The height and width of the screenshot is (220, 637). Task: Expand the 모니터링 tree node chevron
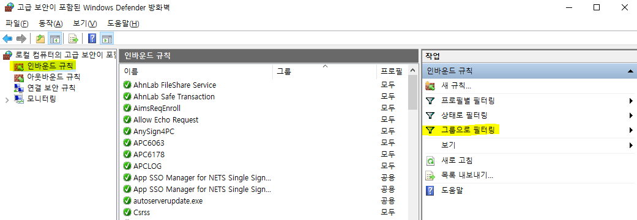click(x=7, y=99)
